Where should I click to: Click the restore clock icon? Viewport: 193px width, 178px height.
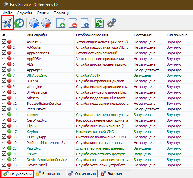click(19, 23)
